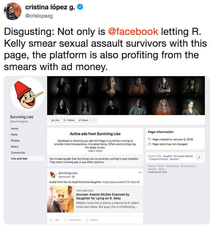Like the Surviving Lies page
Screen dimensions: 214x227
click(x=55, y=120)
